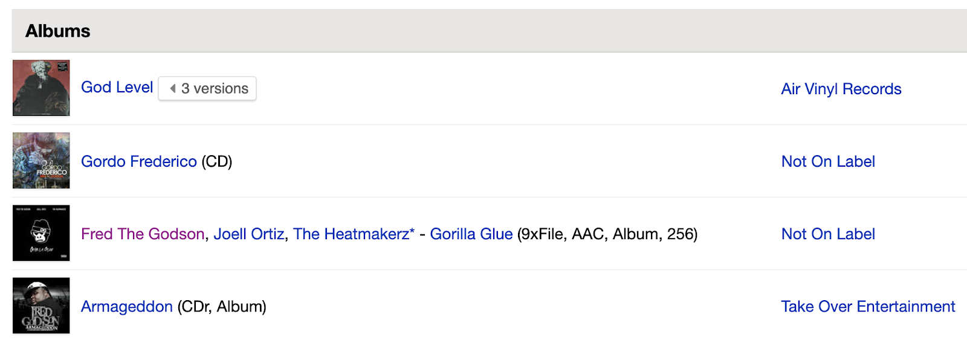Open the Gordo Frederico release link

click(x=138, y=161)
